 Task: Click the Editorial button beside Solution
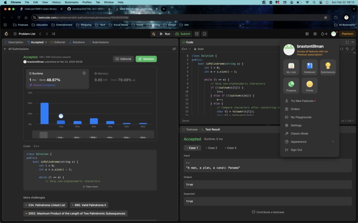click(123, 59)
